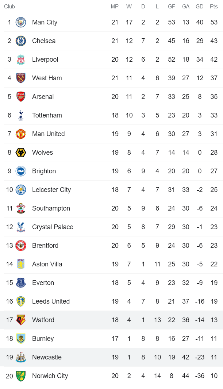Click the Norwich City crest icon
Screen dimensions: 223x389
(x=21, y=376)
